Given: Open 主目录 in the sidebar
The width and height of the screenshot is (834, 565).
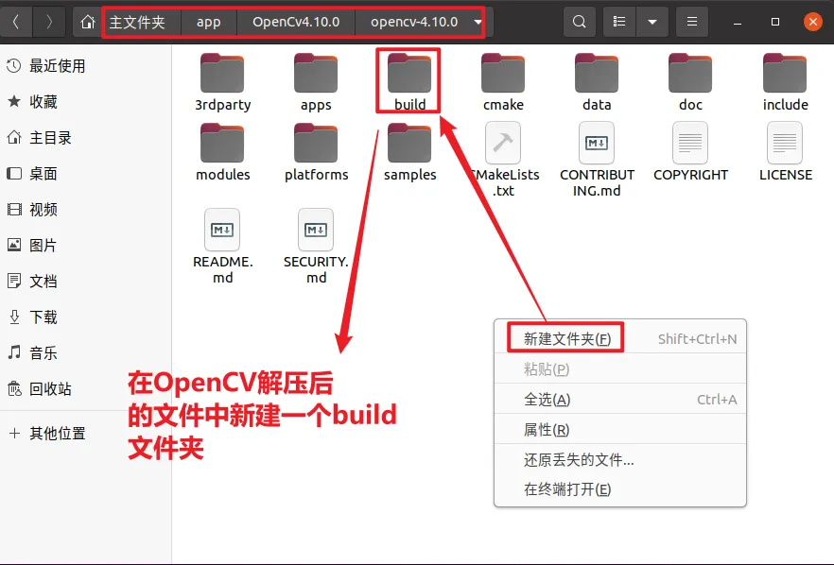Looking at the screenshot, I should pyautogui.click(x=85, y=138).
